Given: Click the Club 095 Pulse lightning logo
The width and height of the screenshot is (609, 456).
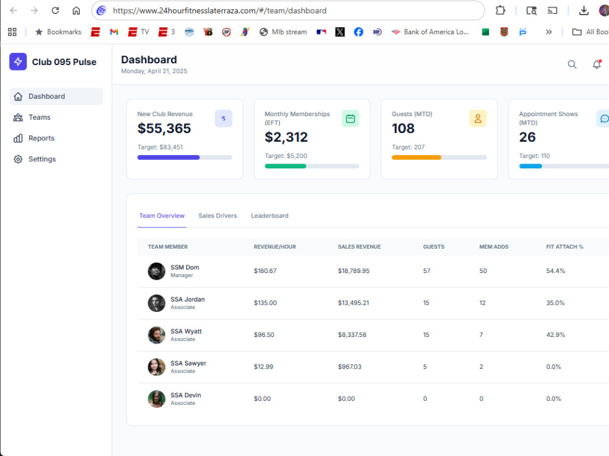Looking at the screenshot, I should (18, 61).
